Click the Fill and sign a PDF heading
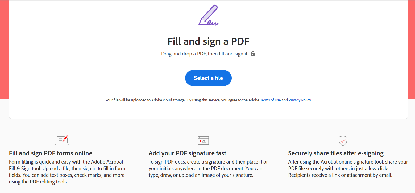Viewport: 415px width, 193px height. (x=208, y=41)
